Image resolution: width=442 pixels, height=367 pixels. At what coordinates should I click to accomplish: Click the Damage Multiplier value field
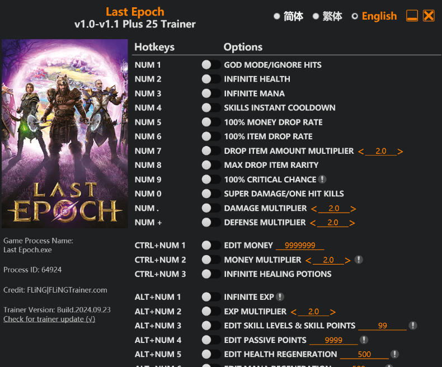pyautogui.click(x=334, y=208)
